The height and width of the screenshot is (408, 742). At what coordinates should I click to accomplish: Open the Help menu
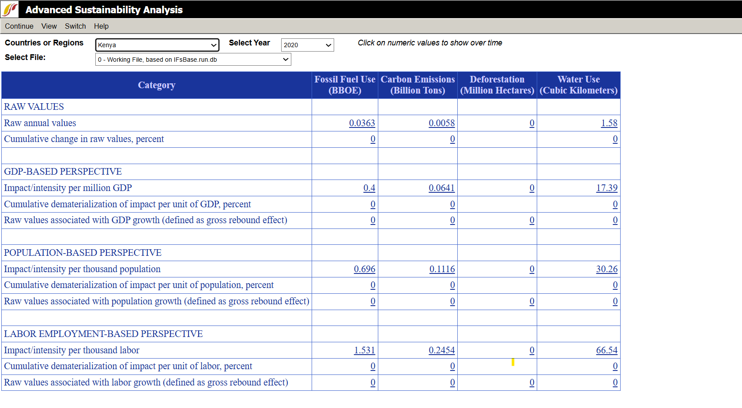101,26
